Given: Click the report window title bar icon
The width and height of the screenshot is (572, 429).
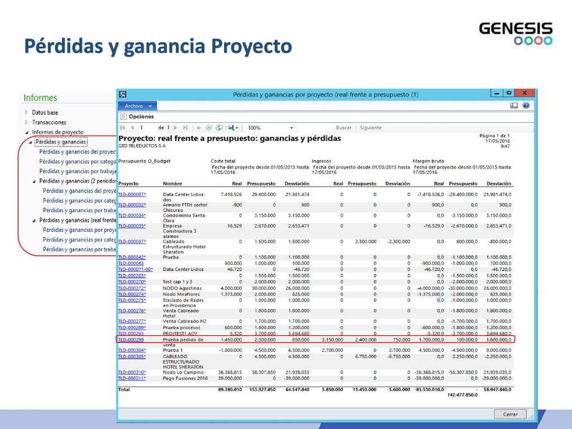Looking at the screenshot, I should click(123, 94).
